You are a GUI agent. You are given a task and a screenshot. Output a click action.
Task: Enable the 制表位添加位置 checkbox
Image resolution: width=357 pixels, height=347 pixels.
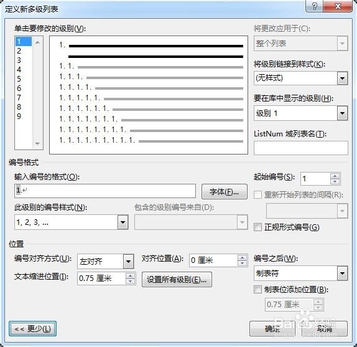(257, 290)
